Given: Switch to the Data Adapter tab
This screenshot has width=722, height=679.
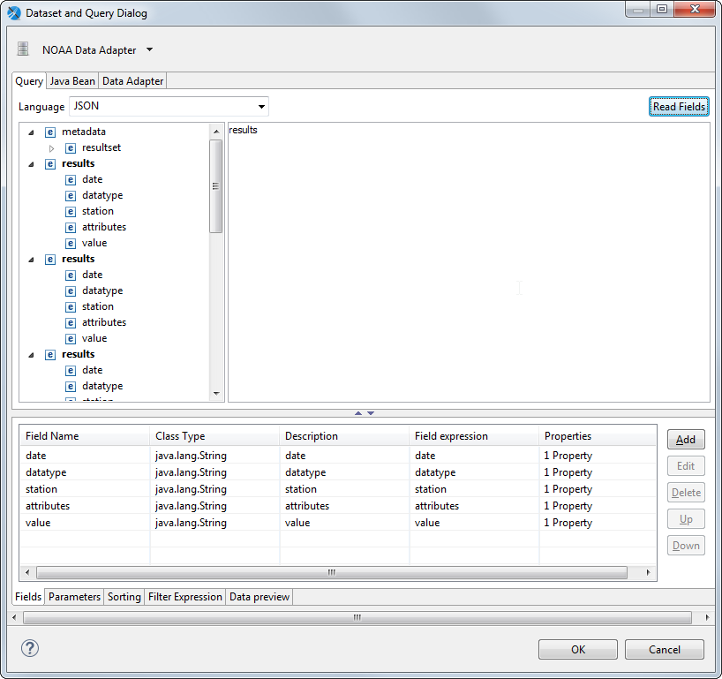Looking at the screenshot, I should pos(132,81).
